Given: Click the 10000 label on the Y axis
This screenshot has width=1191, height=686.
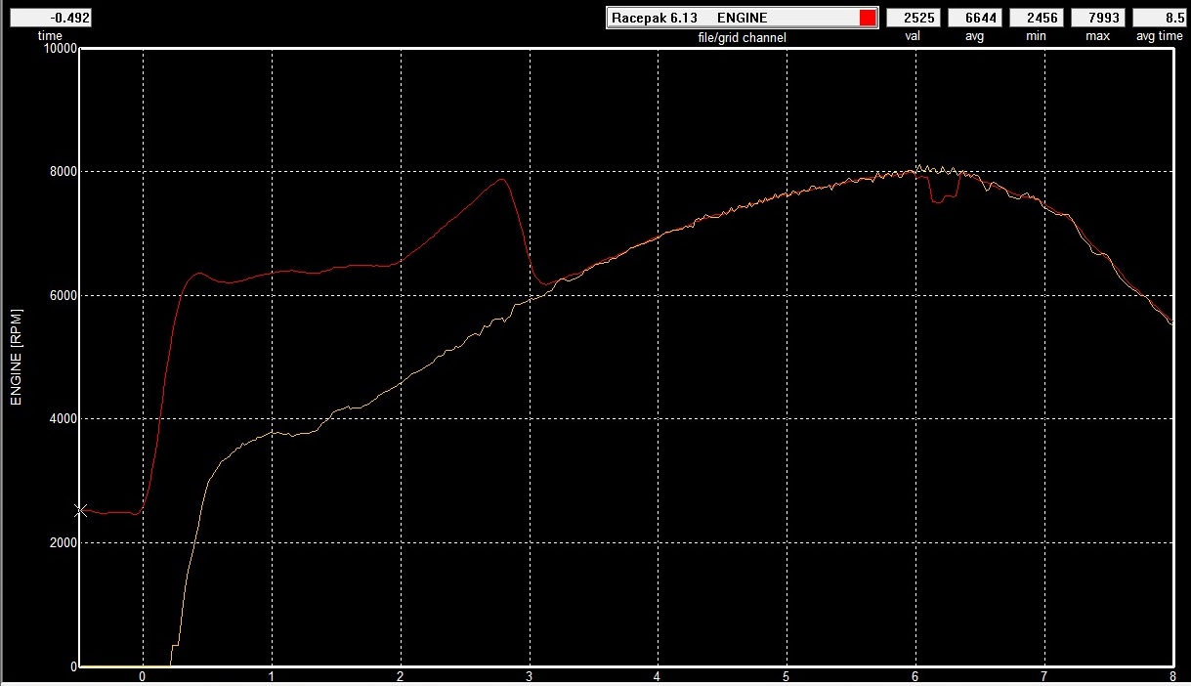Looking at the screenshot, I should (61, 49).
